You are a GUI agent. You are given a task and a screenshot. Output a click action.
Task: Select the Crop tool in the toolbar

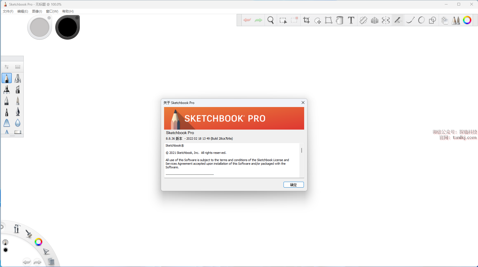click(x=306, y=20)
